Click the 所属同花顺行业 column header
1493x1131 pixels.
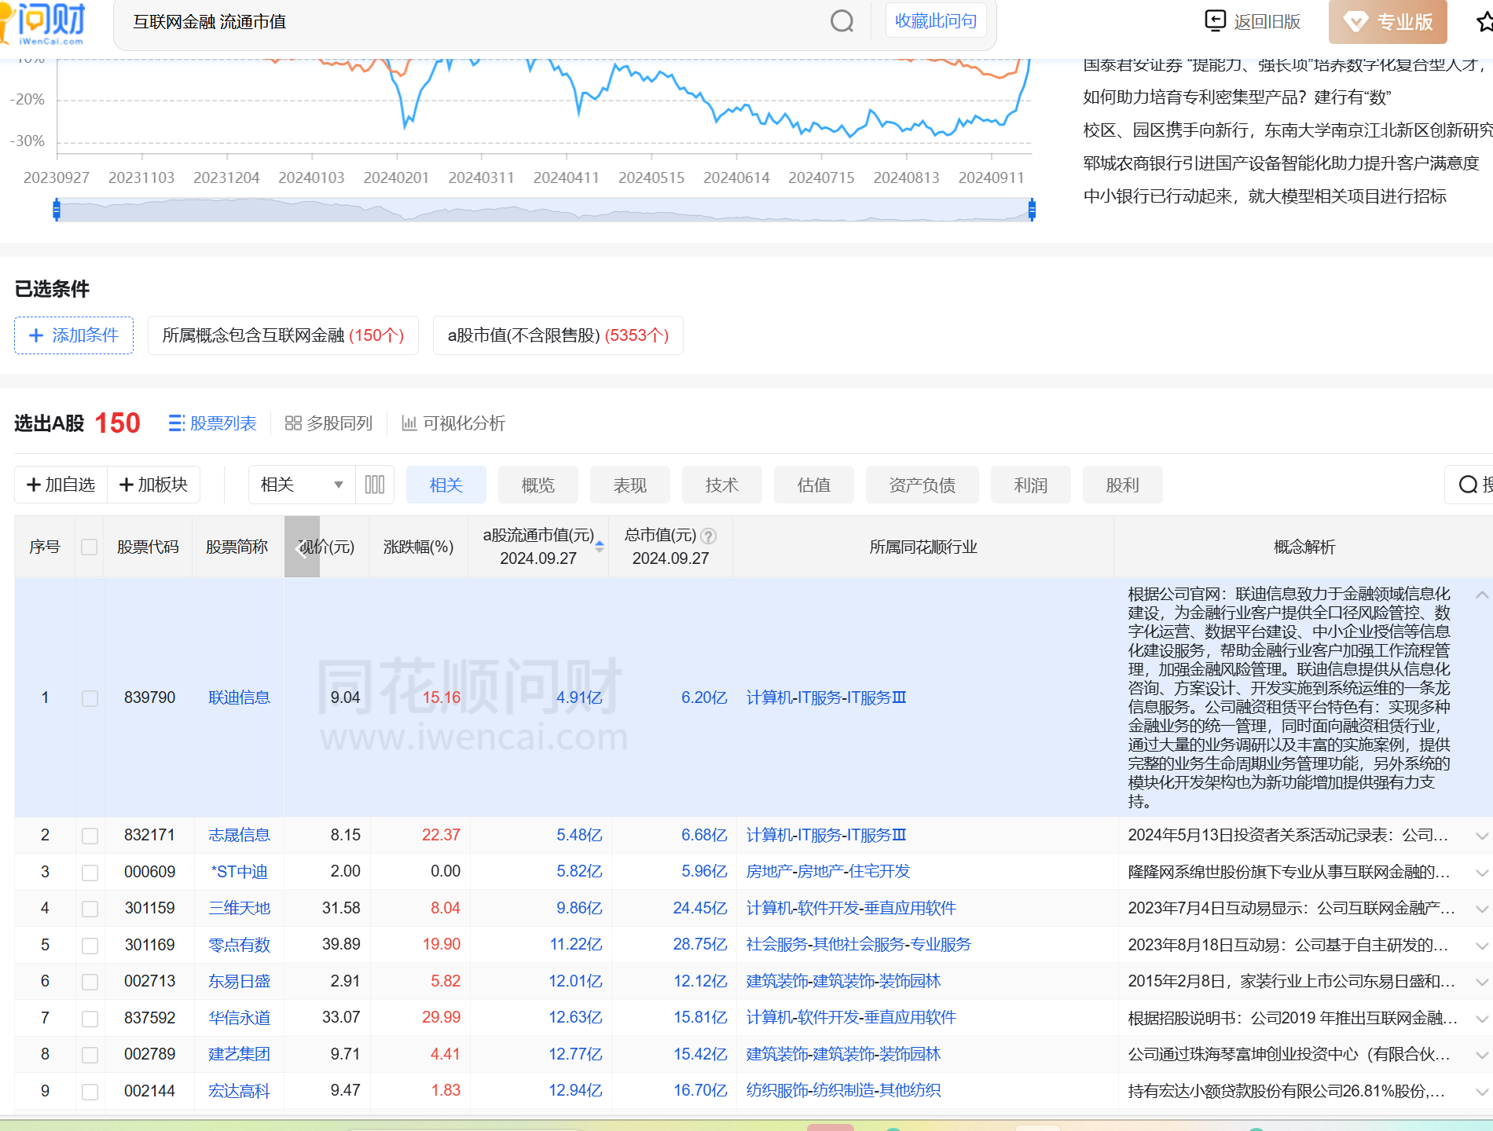tap(923, 547)
